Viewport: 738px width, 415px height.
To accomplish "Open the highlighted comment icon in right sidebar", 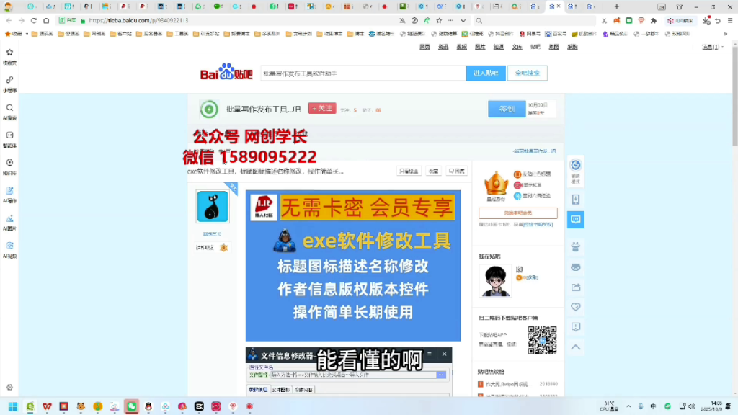I will click(575, 220).
